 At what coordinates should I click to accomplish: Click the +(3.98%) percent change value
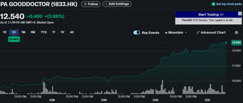point(54,16)
